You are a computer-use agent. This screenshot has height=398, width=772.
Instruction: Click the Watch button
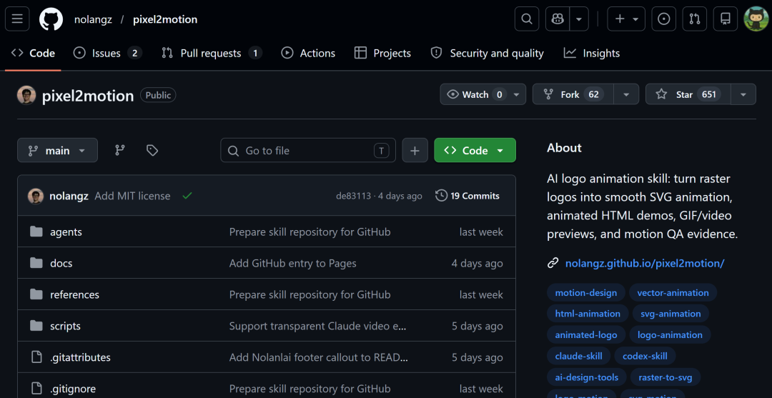pyautogui.click(x=483, y=94)
